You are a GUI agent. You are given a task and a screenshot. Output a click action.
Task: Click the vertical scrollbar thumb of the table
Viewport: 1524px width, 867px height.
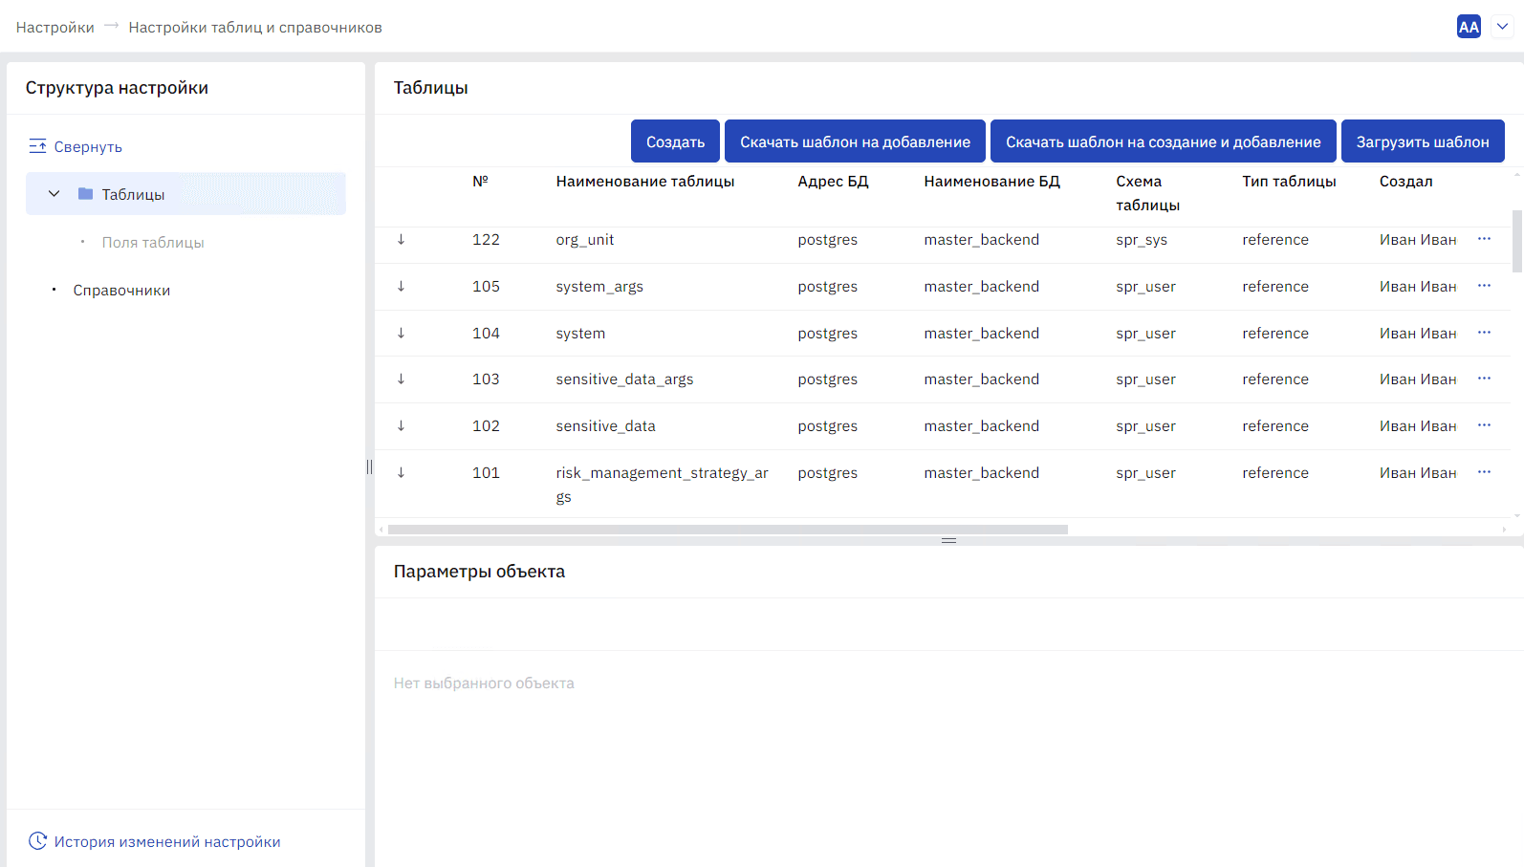(x=1516, y=241)
